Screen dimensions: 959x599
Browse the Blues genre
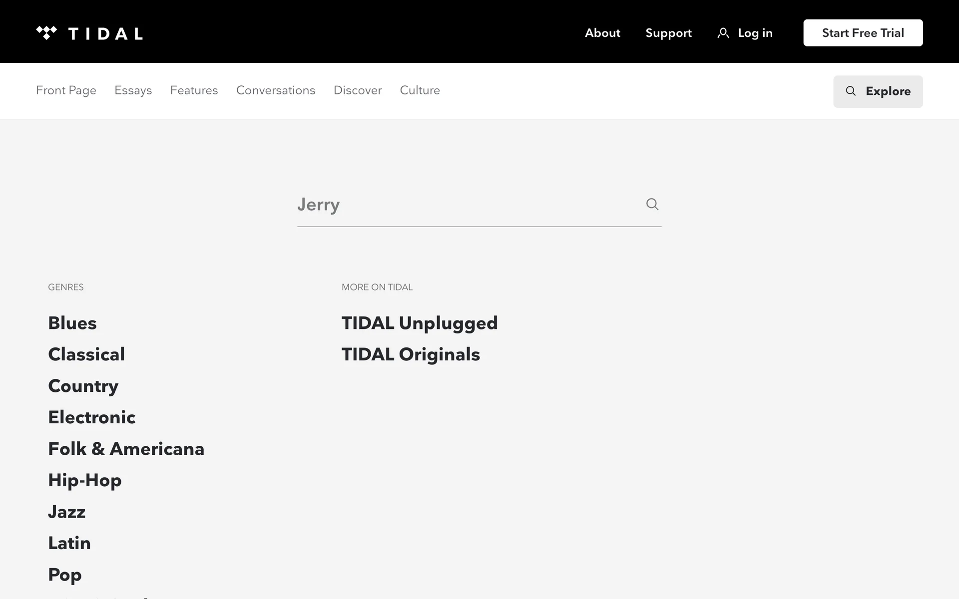72,323
